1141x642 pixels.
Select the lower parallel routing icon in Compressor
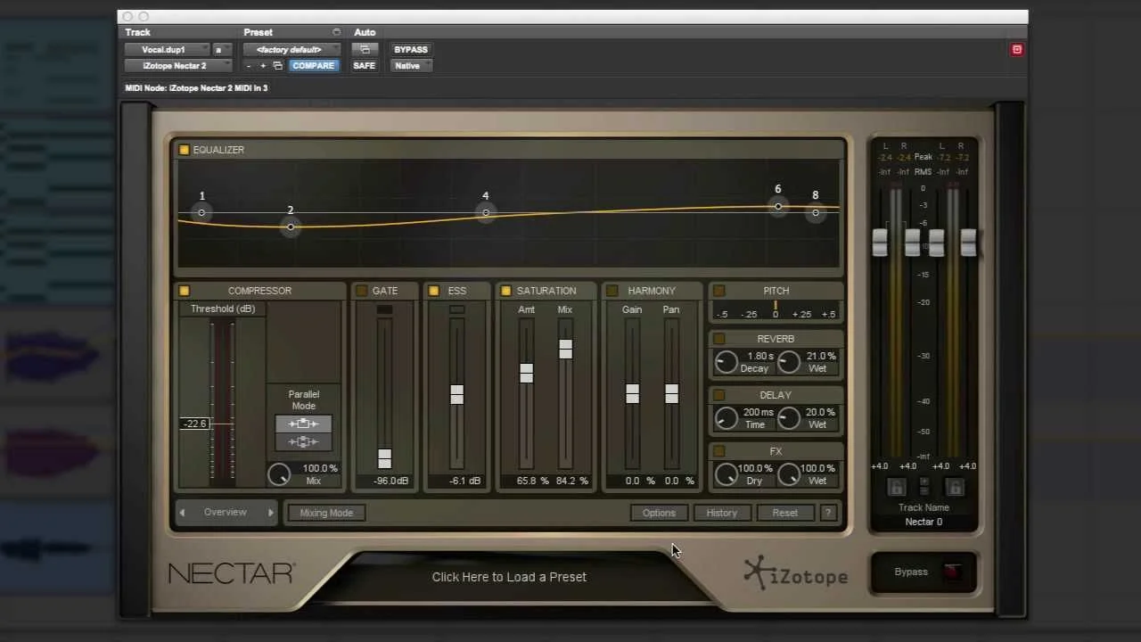pyautogui.click(x=303, y=441)
